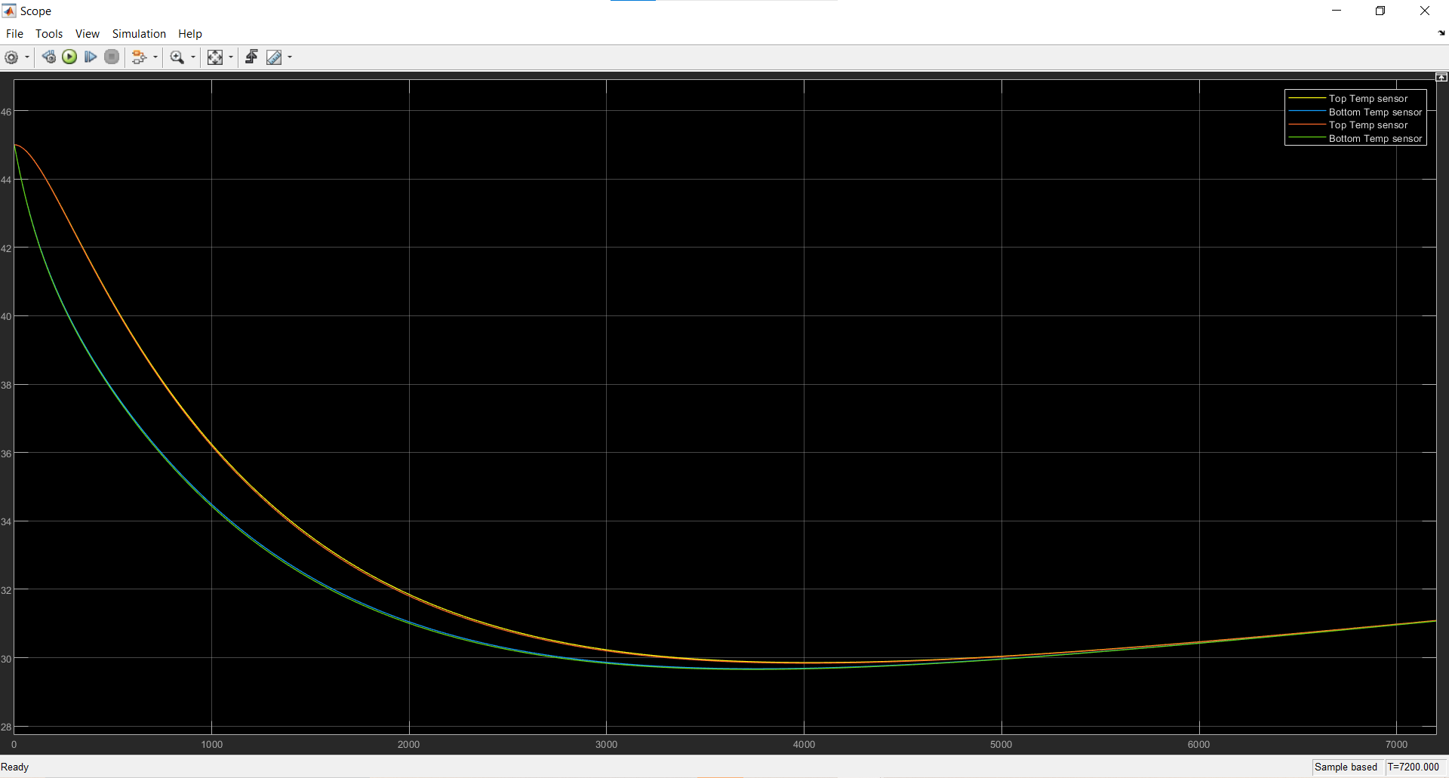The height and width of the screenshot is (778, 1449).
Task: Expand the Measurements dropdown arrow
Action: pos(290,57)
